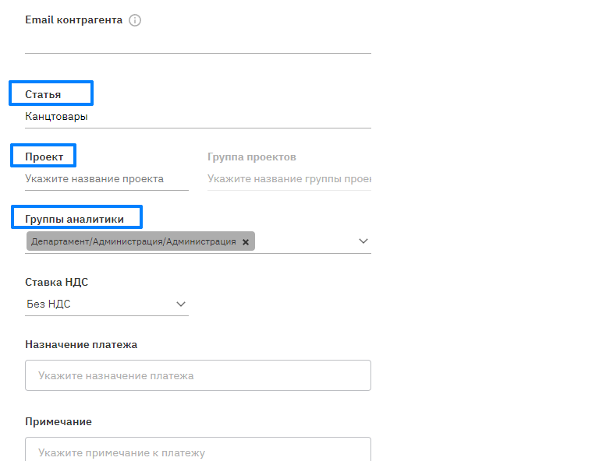This screenshot has height=461, width=592.
Task: Click the Группа проектов label
Action: (251, 157)
